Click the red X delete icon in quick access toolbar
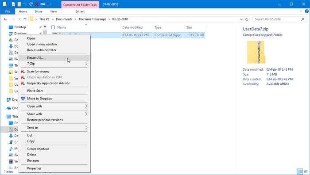310x175 pixels. (37, 4)
